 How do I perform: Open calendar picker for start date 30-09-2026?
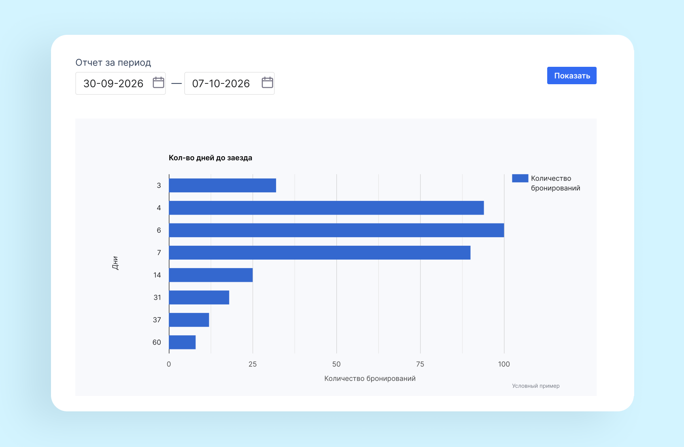coord(158,83)
